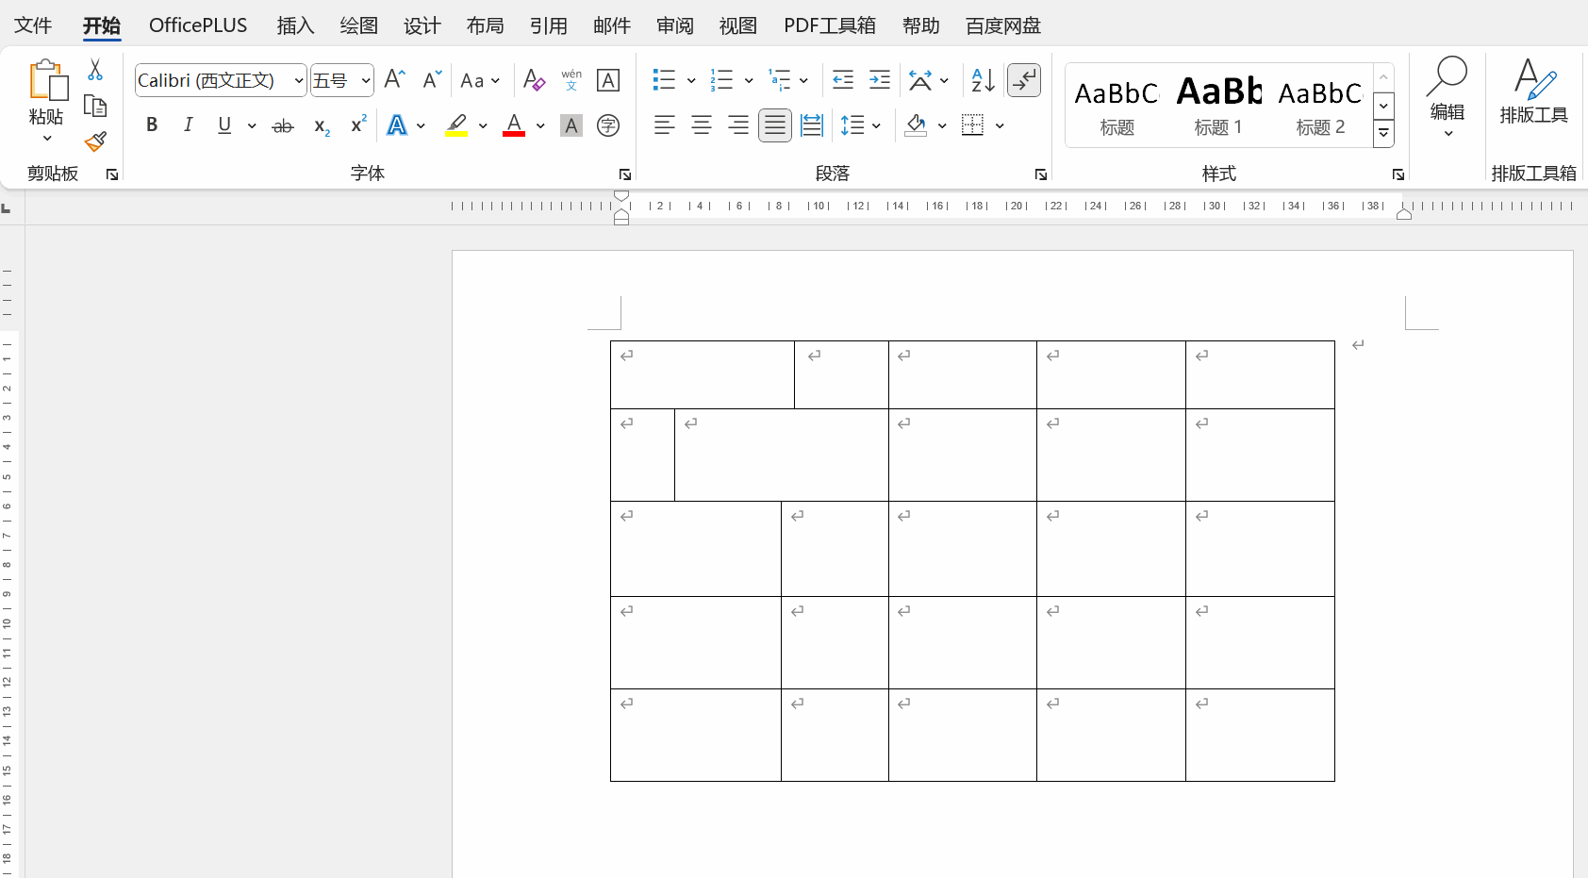The width and height of the screenshot is (1588, 878).
Task: Open the Calibri font name dropdown
Action: click(x=299, y=81)
